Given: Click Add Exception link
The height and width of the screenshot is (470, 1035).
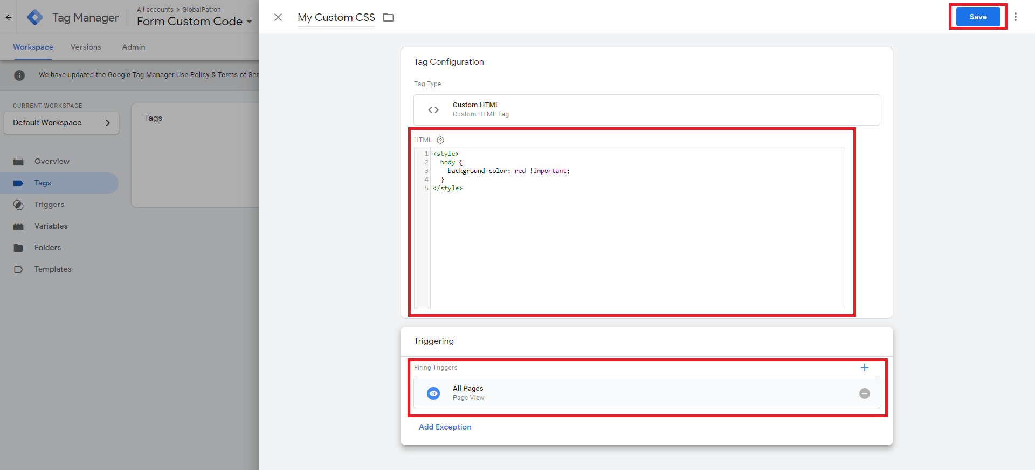Looking at the screenshot, I should pyautogui.click(x=445, y=427).
